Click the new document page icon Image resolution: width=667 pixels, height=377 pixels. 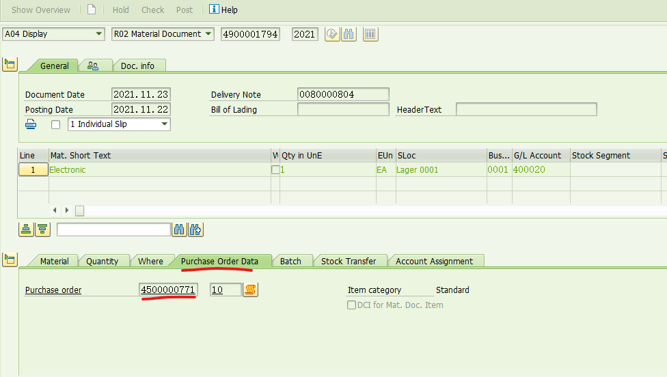coord(92,10)
